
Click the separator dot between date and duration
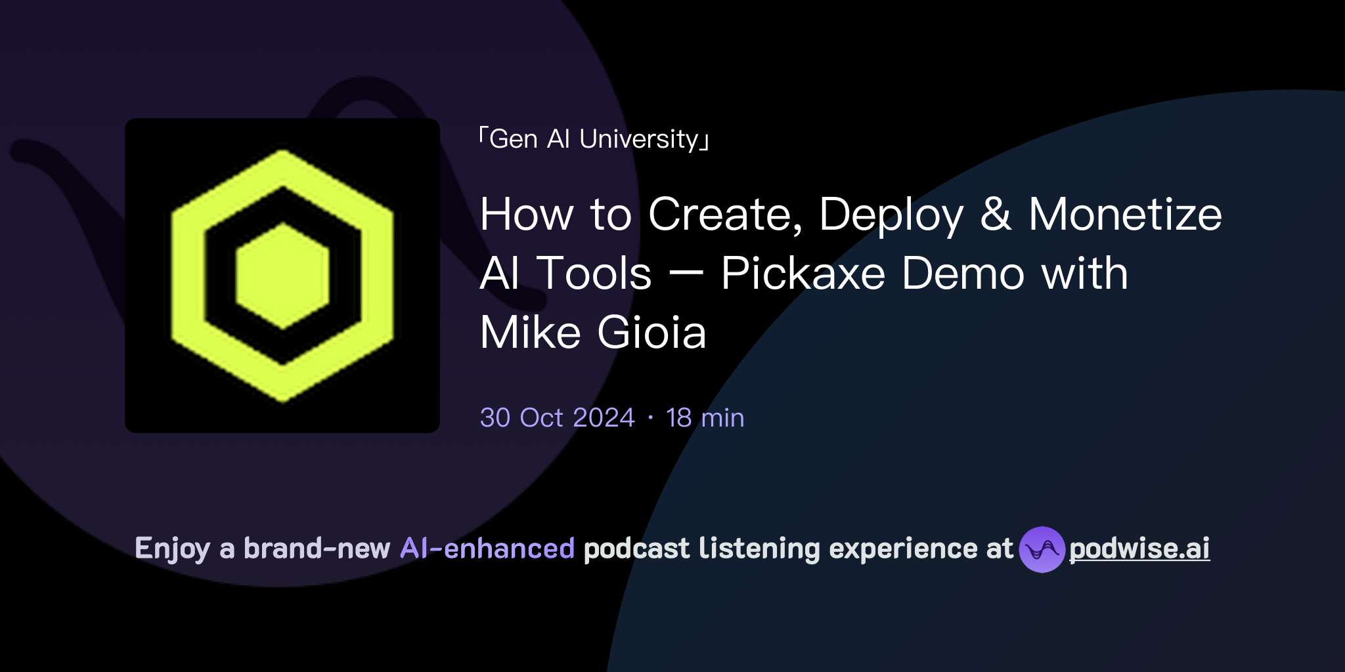[x=649, y=417]
